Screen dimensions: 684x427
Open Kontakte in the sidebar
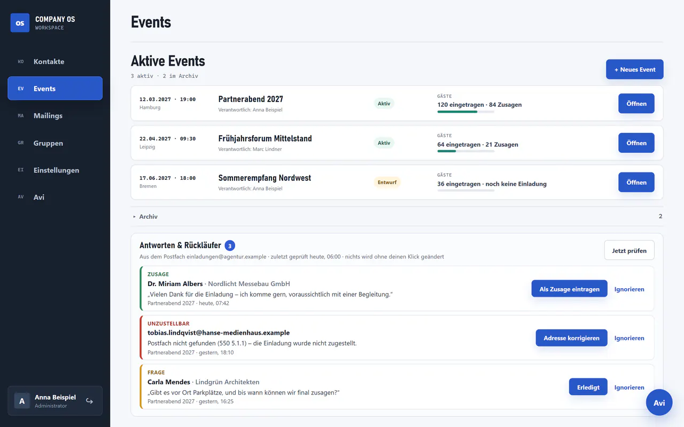click(x=55, y=61)
